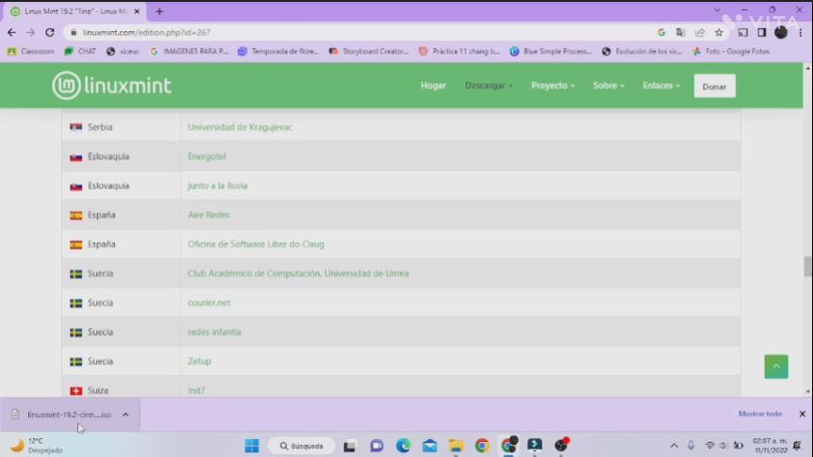The width and height of the screenshot is (813, 457).
Task: Open File Explorer from taskbar
Action: tap(456, 446)
